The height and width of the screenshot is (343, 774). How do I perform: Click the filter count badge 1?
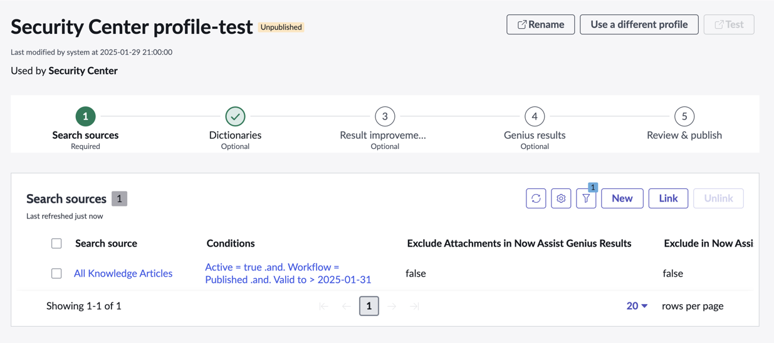tap(593, 187)
